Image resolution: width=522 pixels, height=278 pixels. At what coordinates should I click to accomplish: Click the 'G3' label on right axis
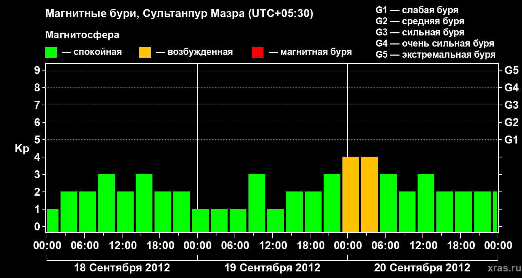512,105
